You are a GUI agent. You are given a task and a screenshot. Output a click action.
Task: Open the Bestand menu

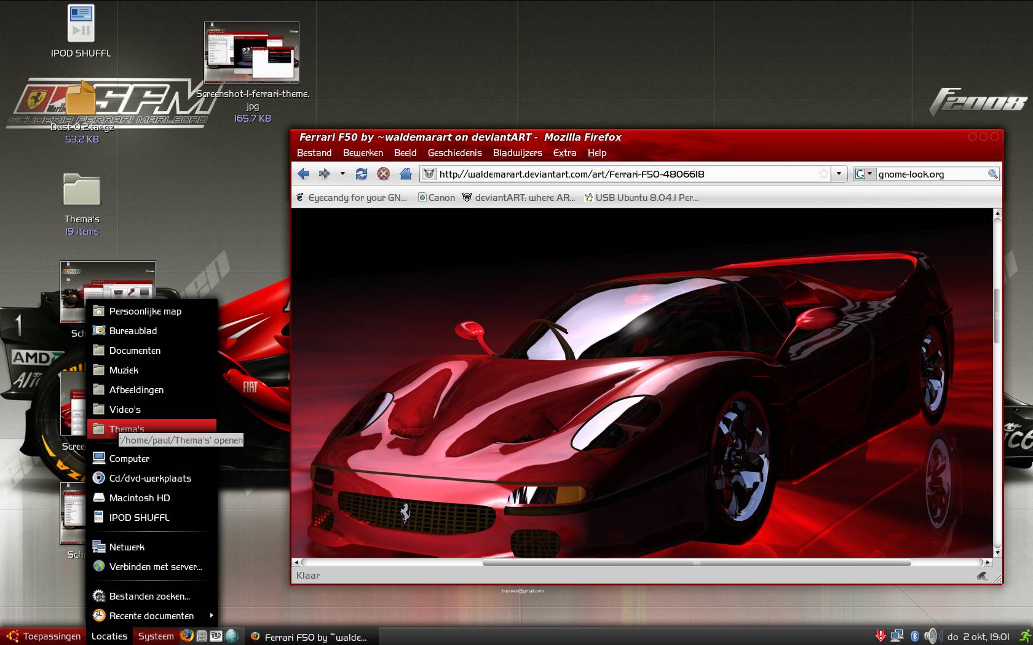(x=314, y=153)
